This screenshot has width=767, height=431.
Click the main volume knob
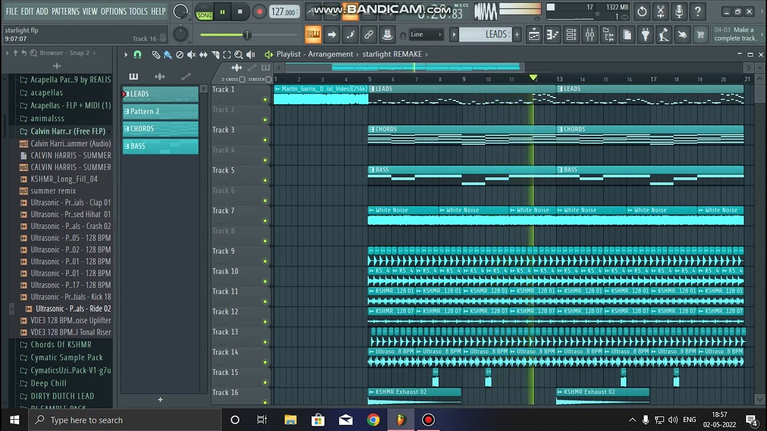tap(180, 11)
